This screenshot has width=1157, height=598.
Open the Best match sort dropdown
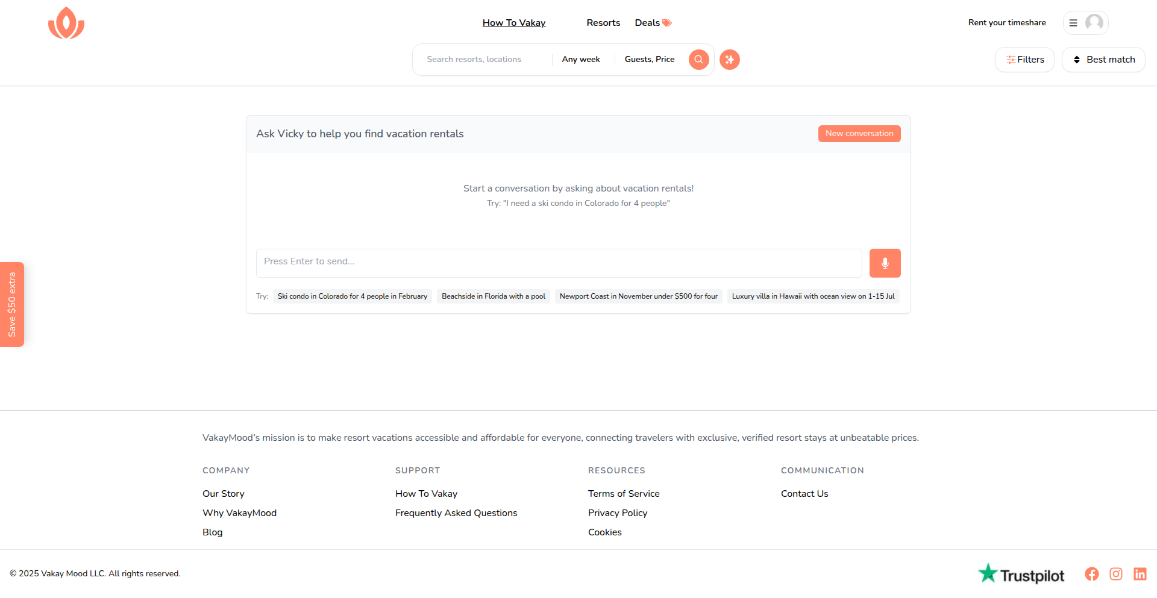[x=1103, y=60]
